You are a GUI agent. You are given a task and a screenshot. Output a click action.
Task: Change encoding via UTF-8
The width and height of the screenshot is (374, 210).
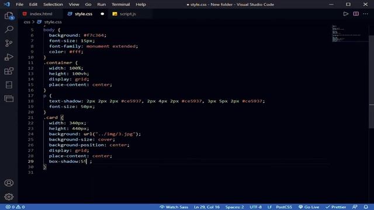pos(255,207)
